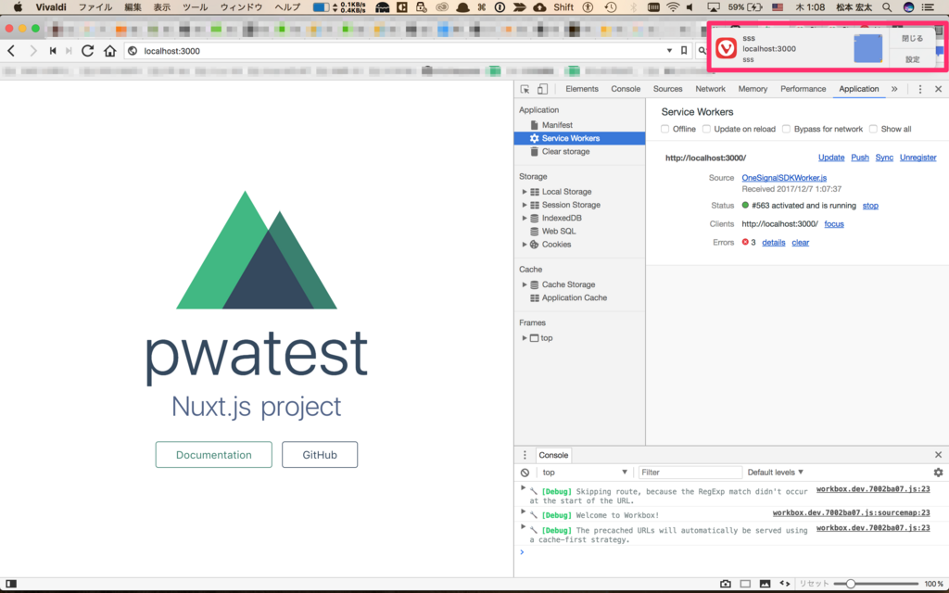This screenshot has width=949, height=593.
Task: Open the console drawer three-dot menu
Action: point(525,455)
